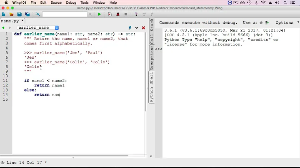Viewport: 300px width, 168px height.
Task: Click the volume speaker menu bar icon
Action: click(277, 2)
